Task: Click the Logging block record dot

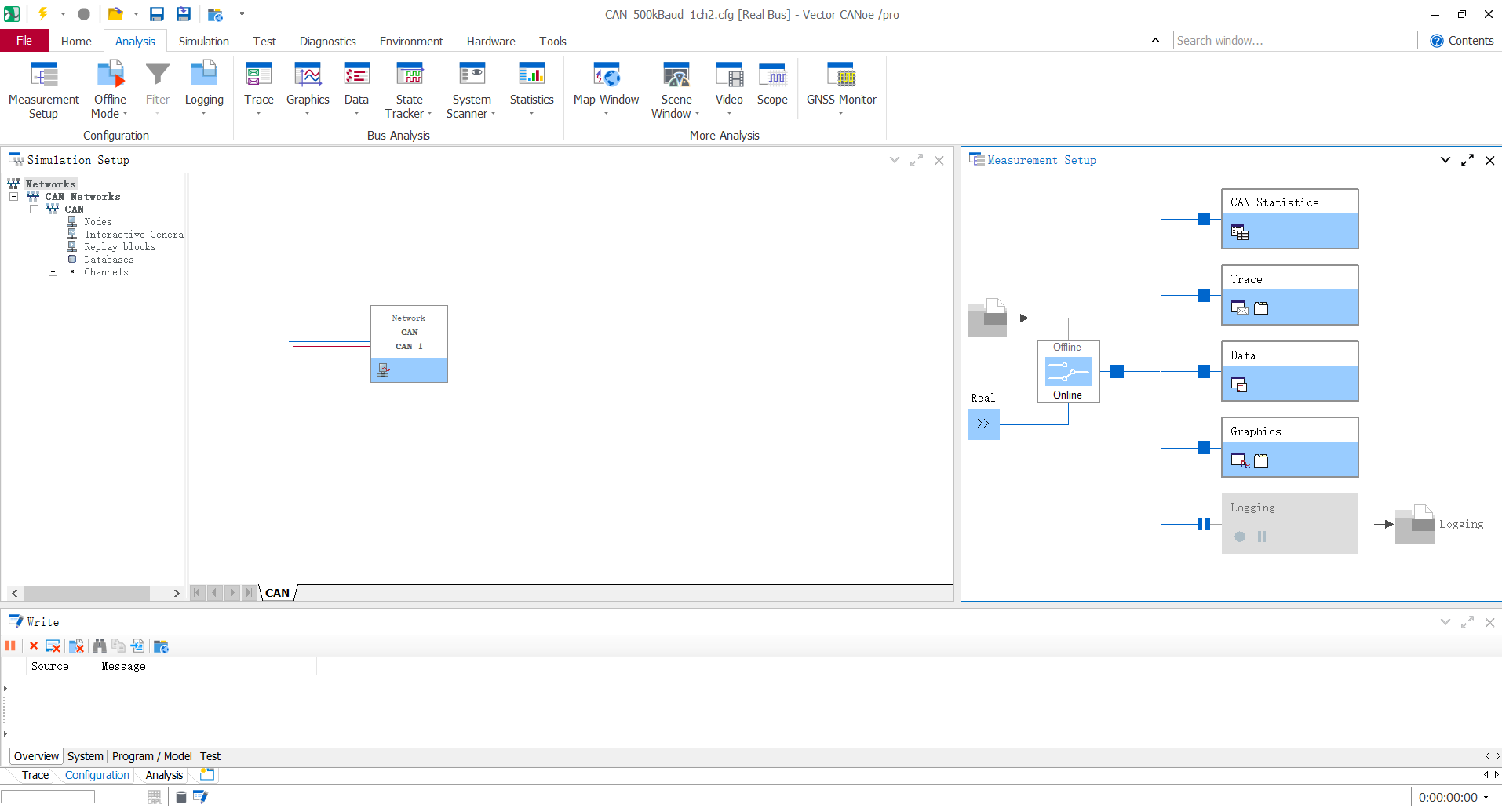Action: tap(1240, 537)
